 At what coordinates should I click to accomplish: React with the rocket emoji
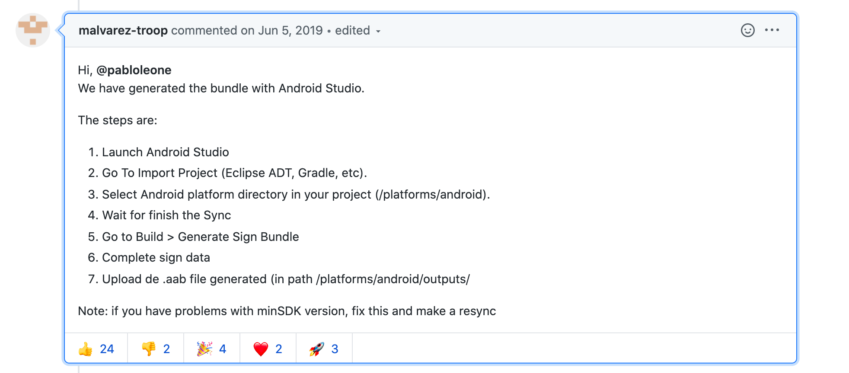(x=324, y=349)
